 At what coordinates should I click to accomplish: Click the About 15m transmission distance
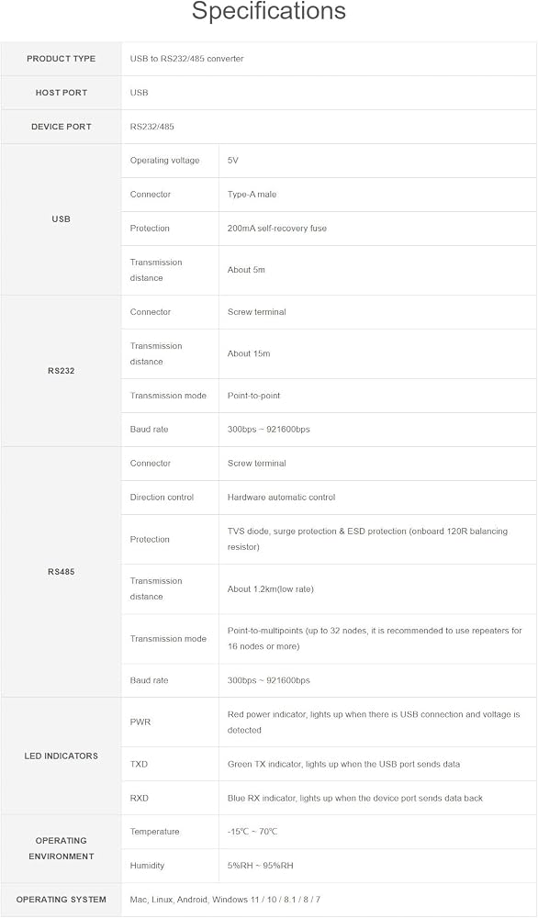tap(249, 353)
